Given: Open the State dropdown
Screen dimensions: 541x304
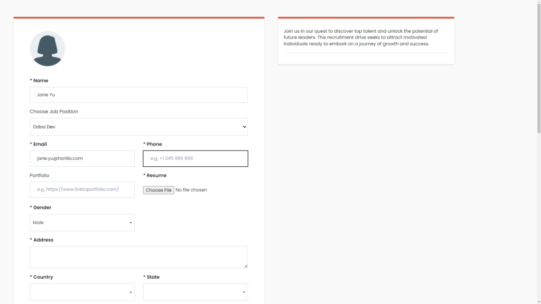Looking at the screenshot, I should coord(195,292).
